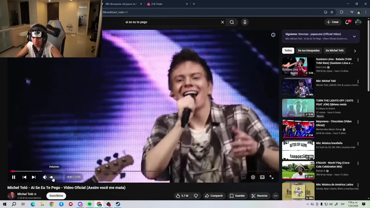Screen dimensions: 370x208
Task: Clear the search box text
Action: (x=223, y=22)
